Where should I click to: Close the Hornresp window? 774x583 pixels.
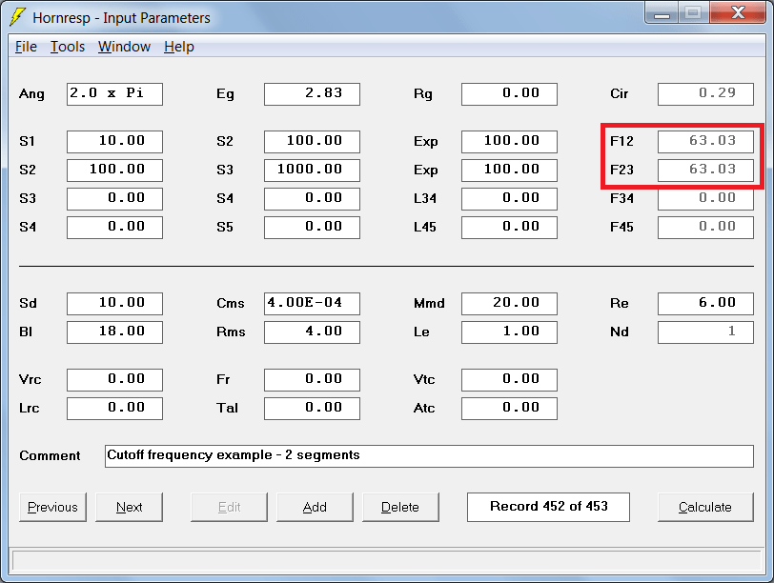click(738, 11)
